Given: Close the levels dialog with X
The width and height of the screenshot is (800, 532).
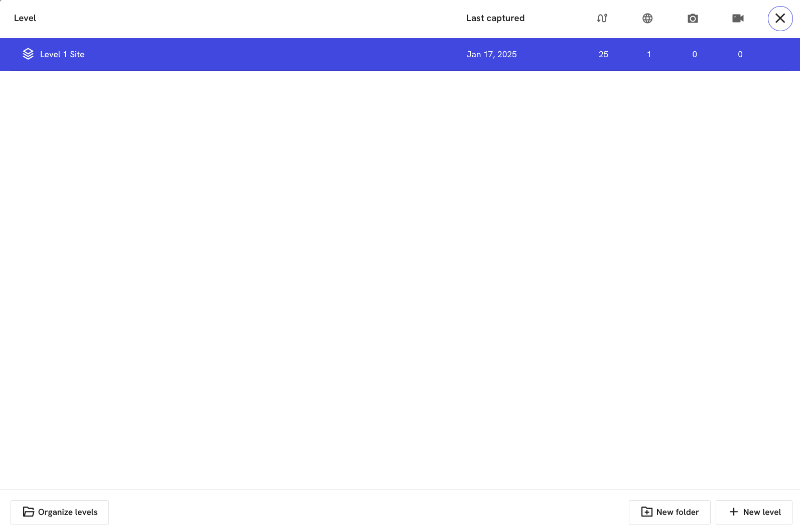Looking at the screenshot, I should [x=780, y=19].
